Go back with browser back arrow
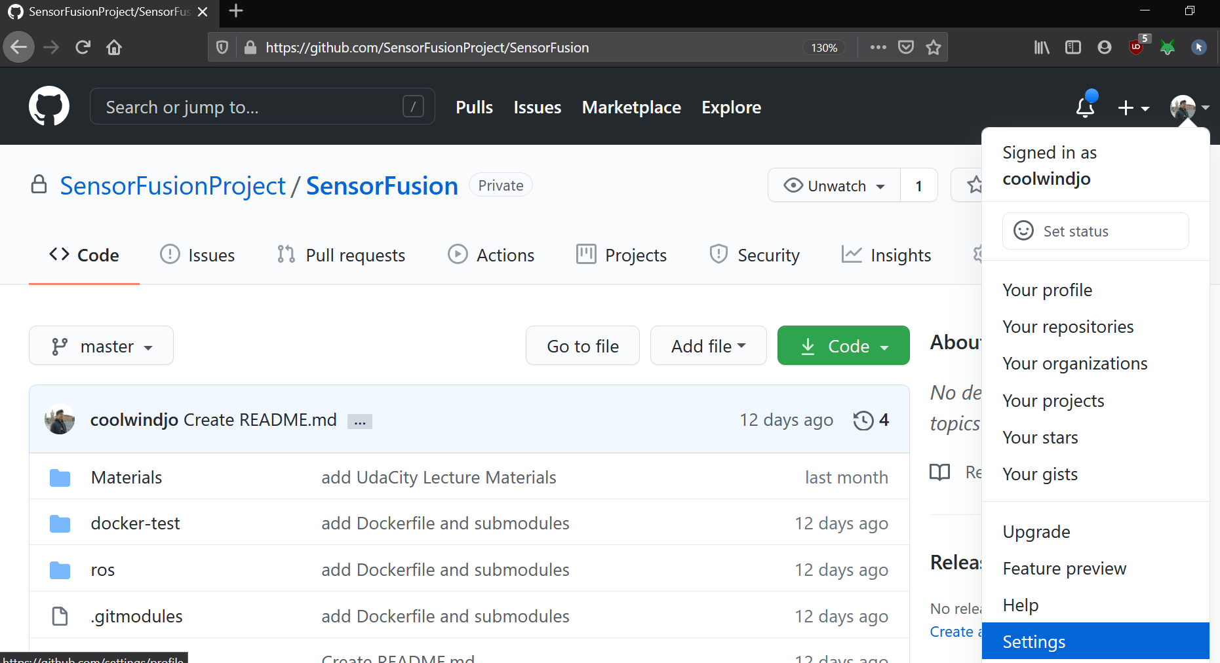 coord(19,47)
